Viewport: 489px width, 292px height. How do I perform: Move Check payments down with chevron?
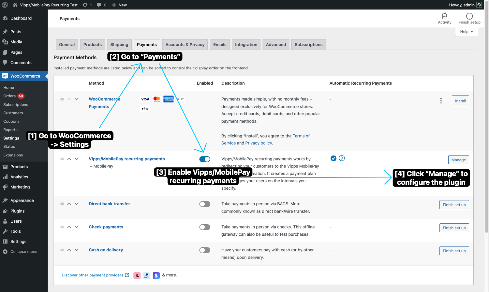pos(77,227)
